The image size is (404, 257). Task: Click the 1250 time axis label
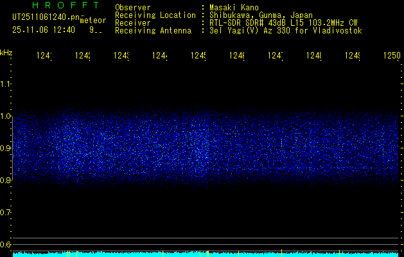coord(392,55)
